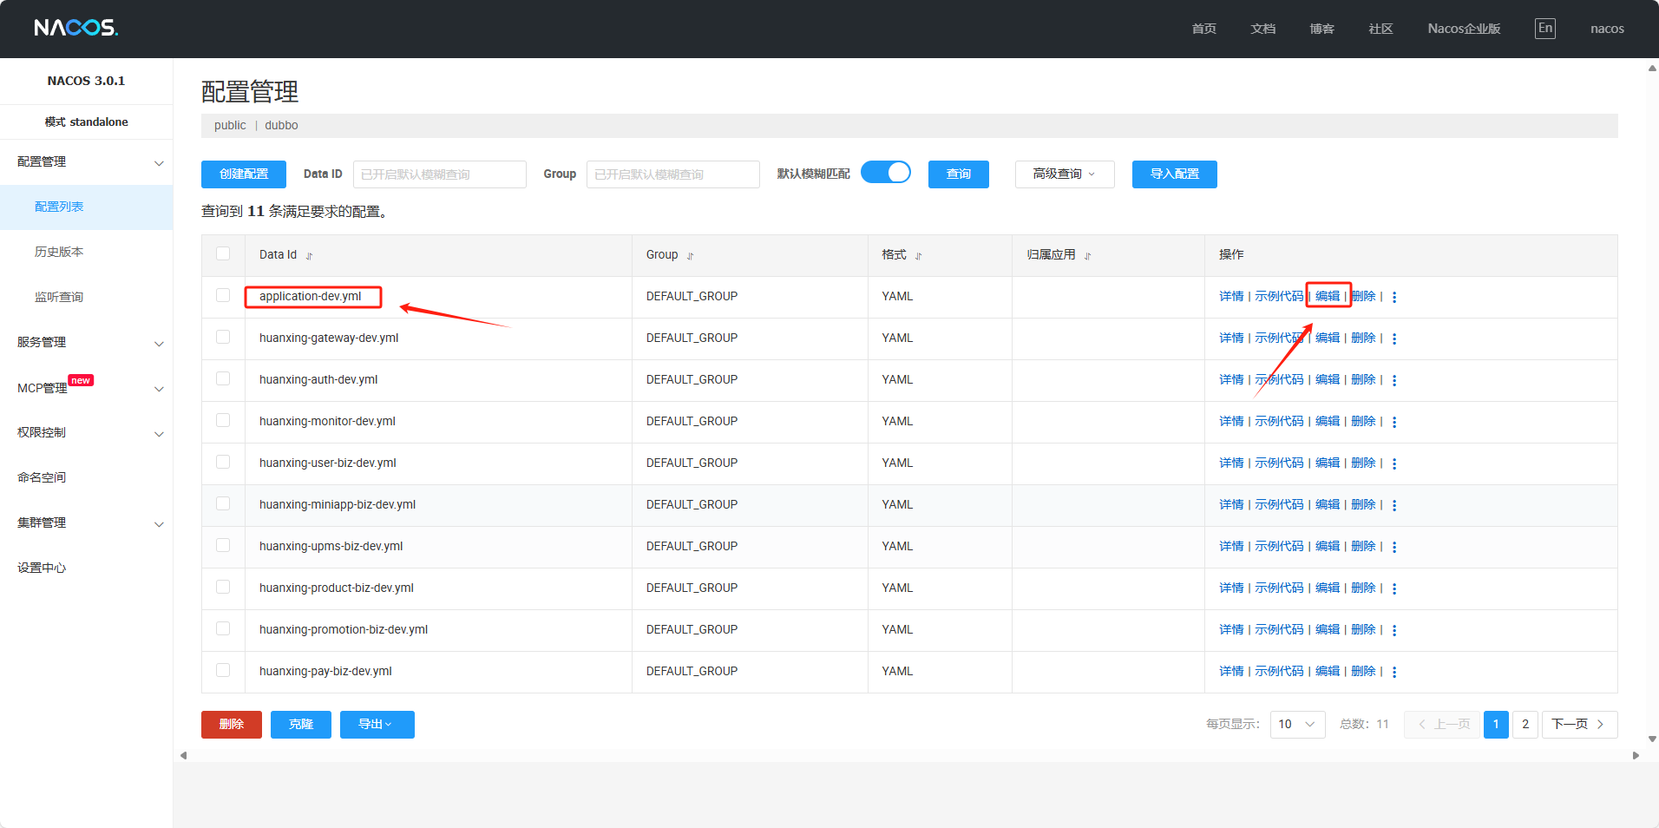This screenshot has height=828, width=1659.
Task: Click the 创建配置 button
Action: [x=243, y=174]
